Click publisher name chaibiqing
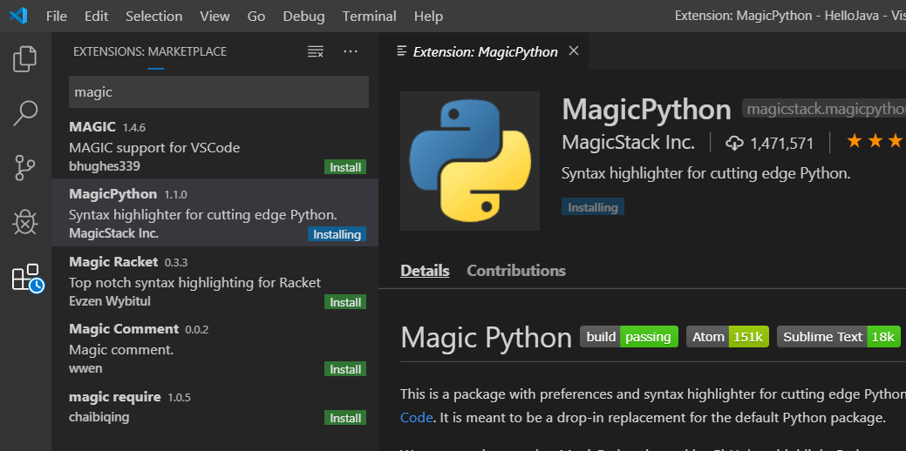The image size is (906, 451). click(99, 416)
